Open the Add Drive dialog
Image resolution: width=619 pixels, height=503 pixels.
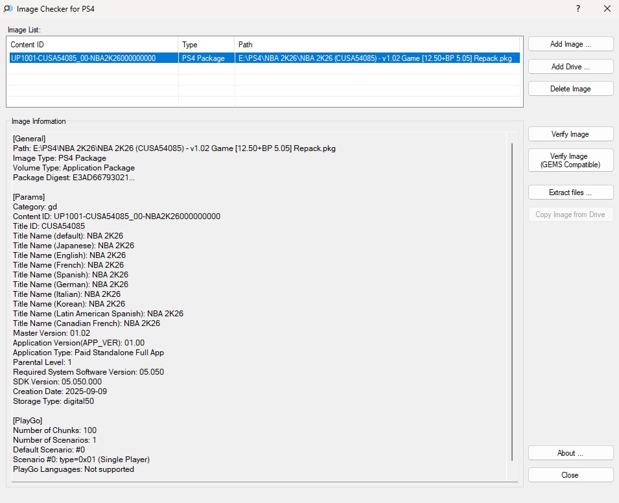[570, 66]
